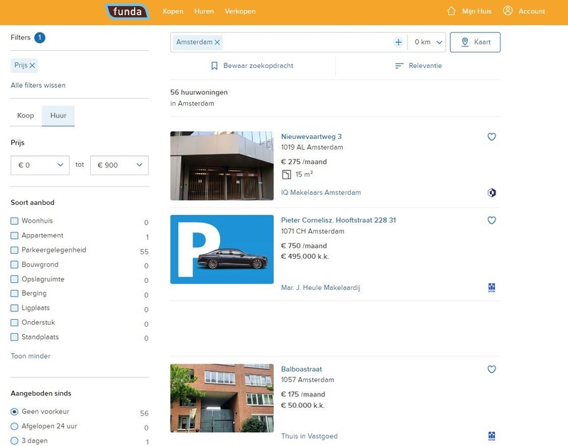Select the Afgelopen 24 uur radio option
Image resolution: width=568 pixels, height=446 pixels.
[x=14, y=426]
